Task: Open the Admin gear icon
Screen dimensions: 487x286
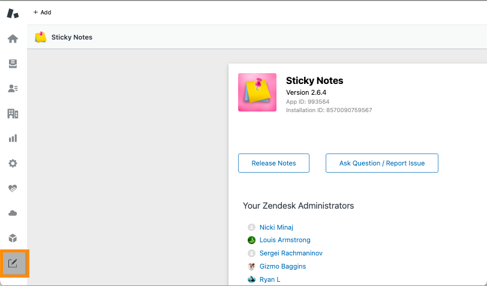Action: tap(13, 163)
